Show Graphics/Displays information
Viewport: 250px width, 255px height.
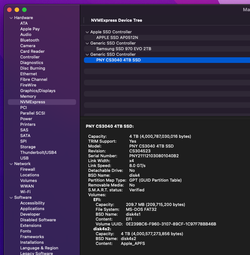coord(38,91)
